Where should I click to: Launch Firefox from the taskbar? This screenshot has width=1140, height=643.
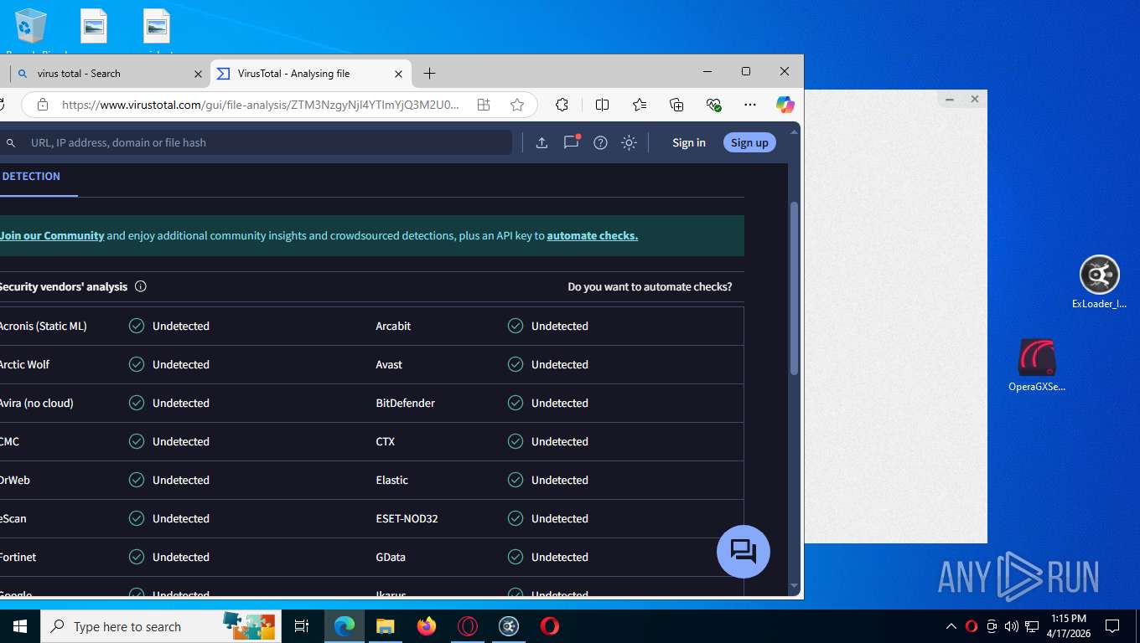point(427,626)
